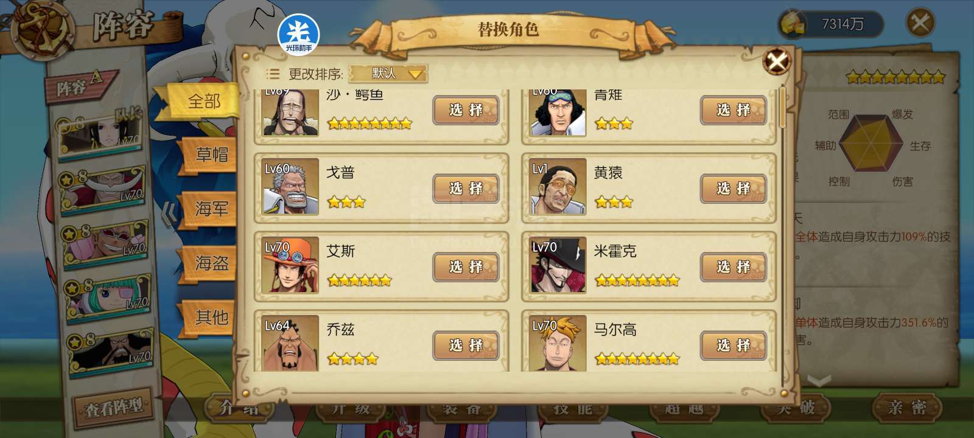Switch to the 海军 faction tab

211,209
